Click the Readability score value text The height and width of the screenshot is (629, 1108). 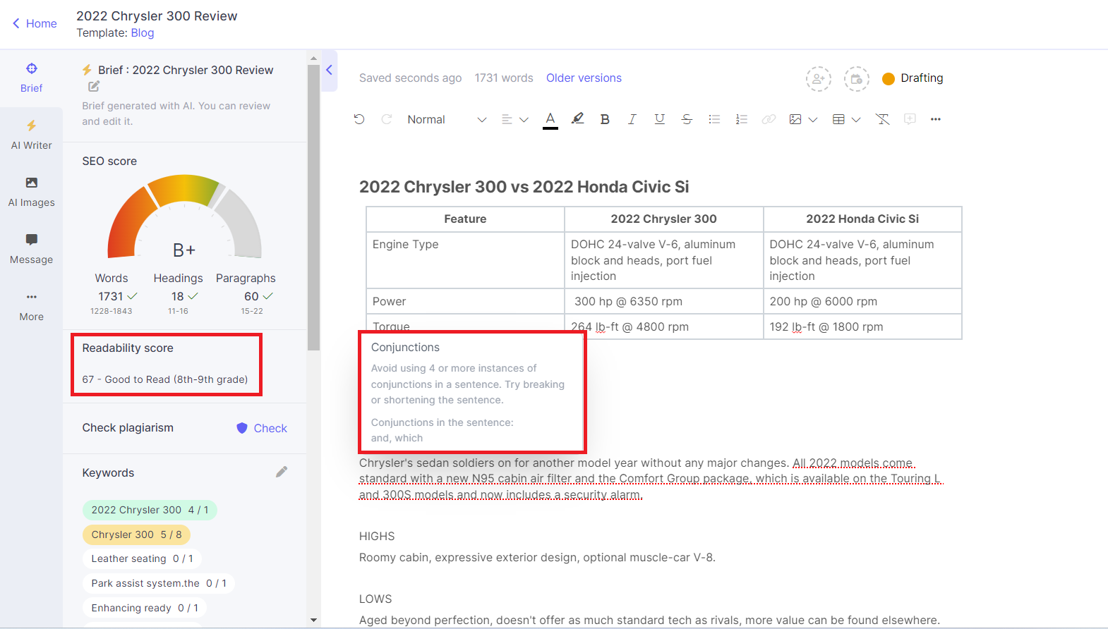[x=165, y=379]
